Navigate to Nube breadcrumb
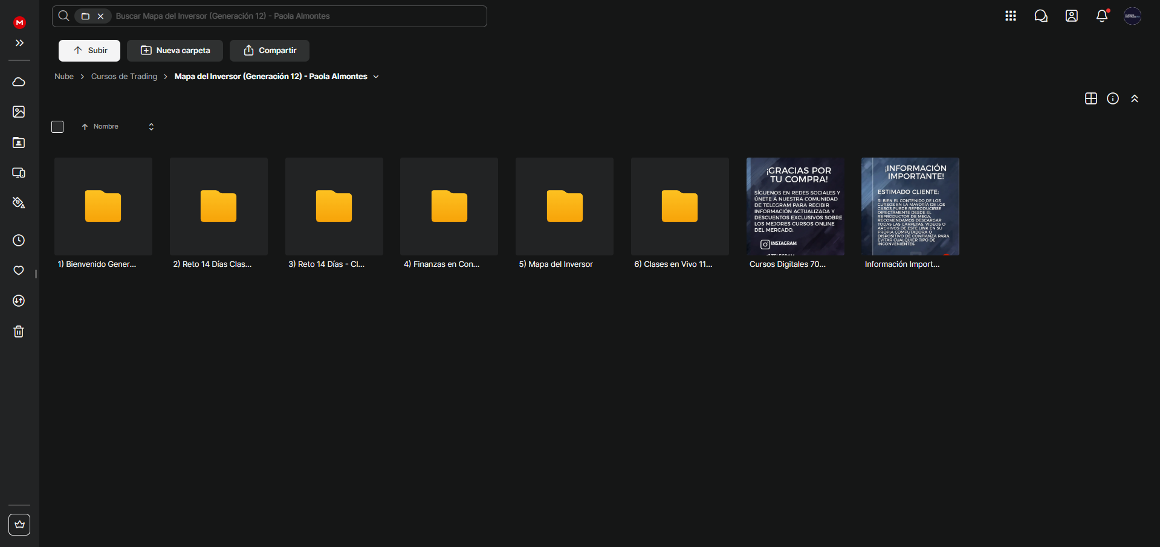The width and height of the screenshot is (1160, 547). click(x=64, y=77)
